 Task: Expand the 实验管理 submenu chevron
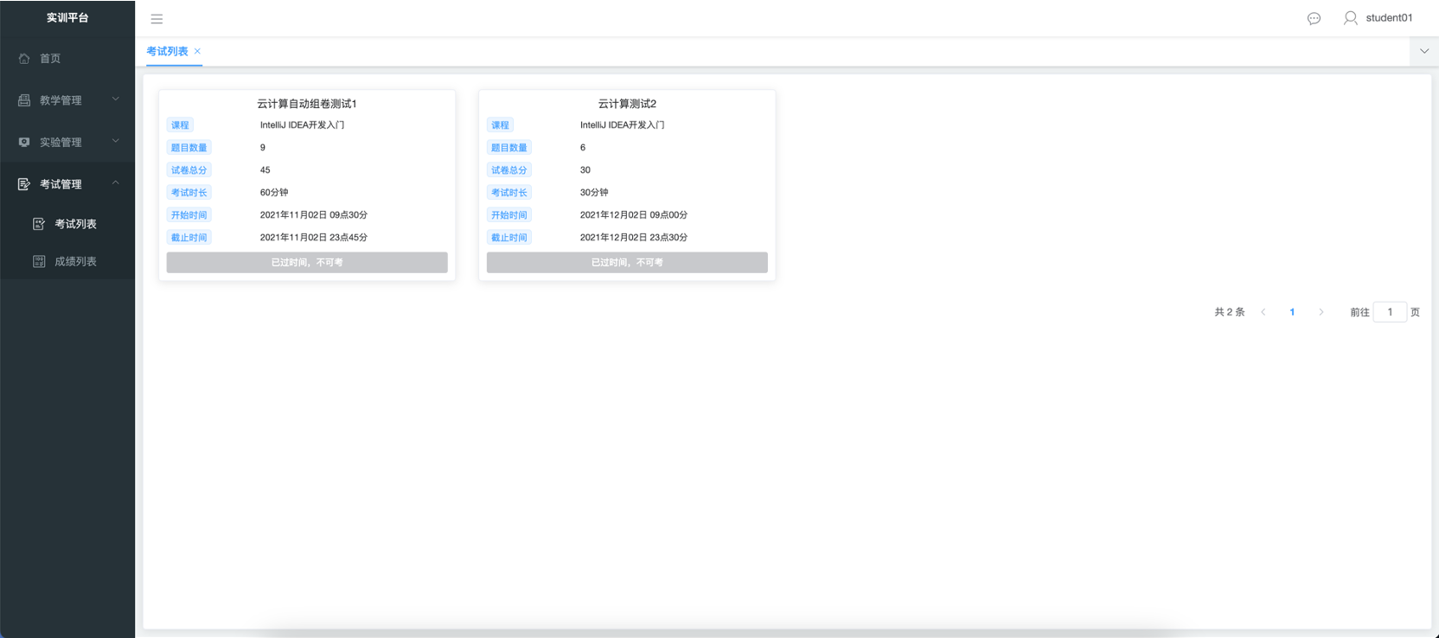point(116,142)
